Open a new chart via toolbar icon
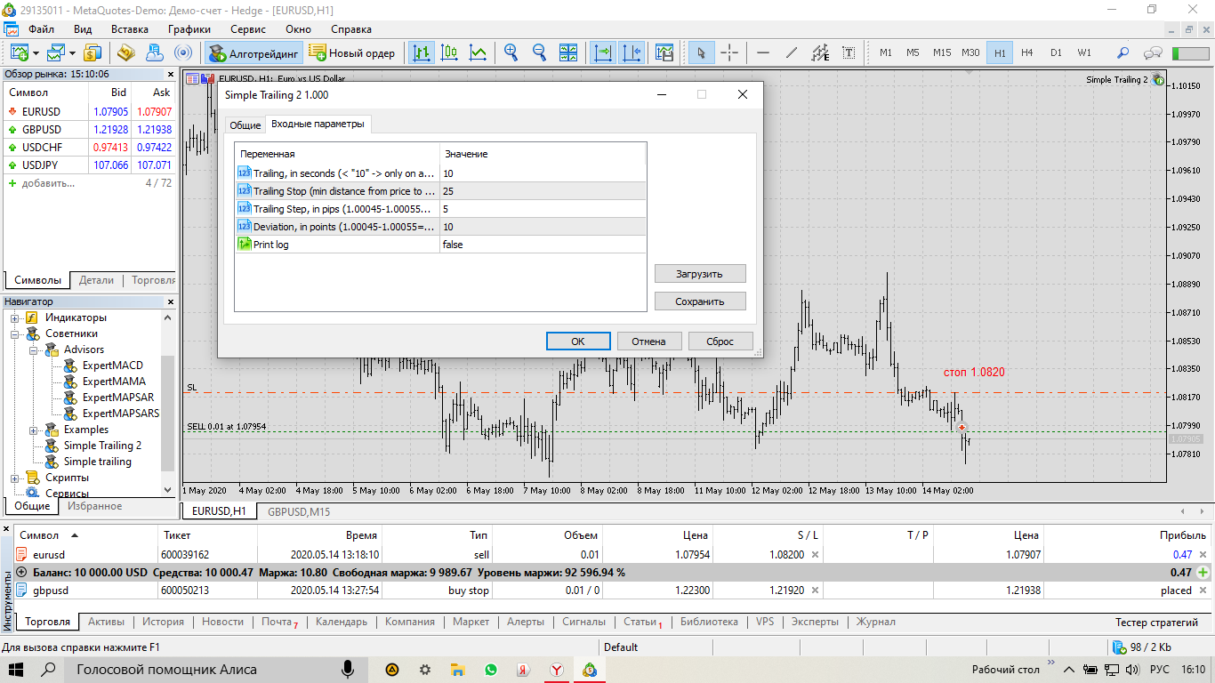Viewport: 1215px width, 683px height. click(19, 52)
